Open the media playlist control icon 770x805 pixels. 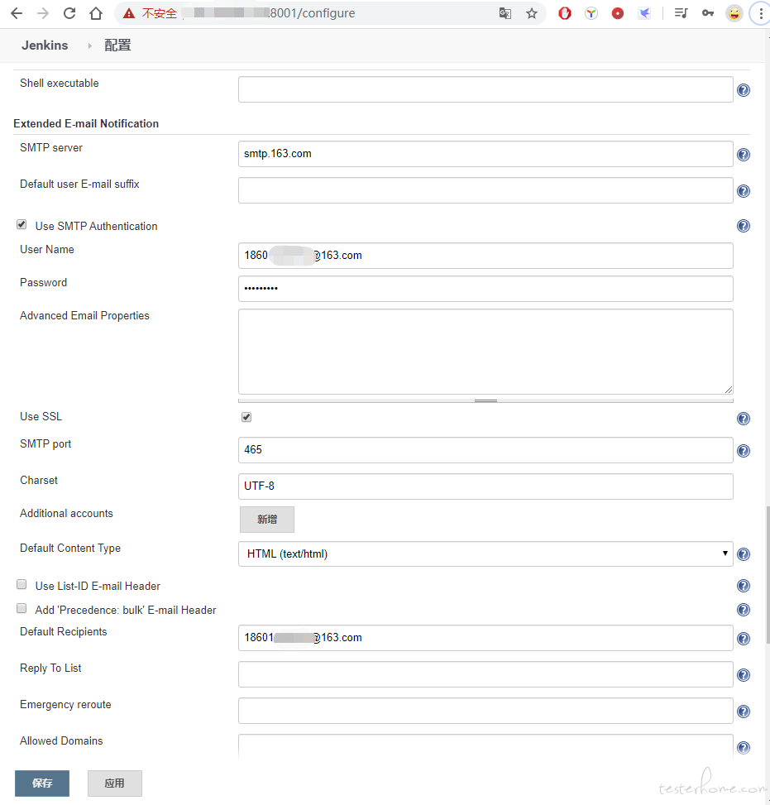[682, 13]
